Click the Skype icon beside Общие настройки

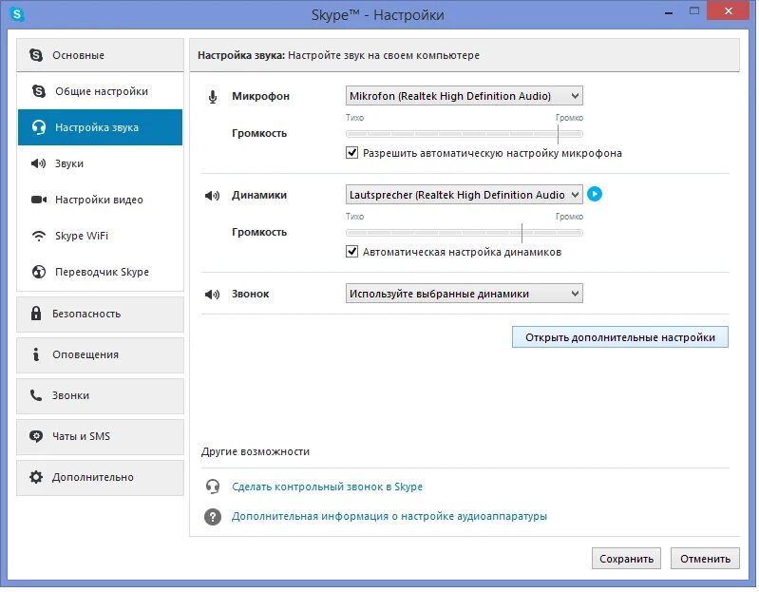39,91
